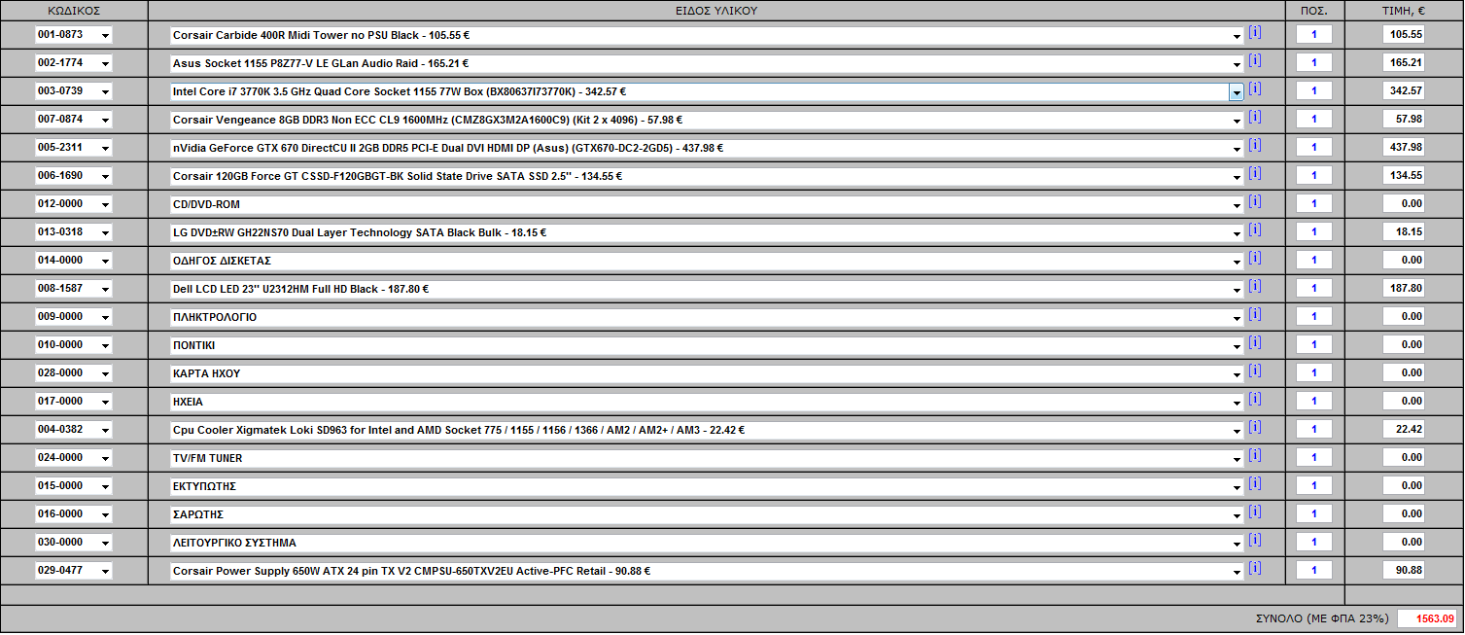Open the ΗΧΕΙΑ item dropdown
Image resolution: width=1465 pixels, height=635 pixels.
pos(708,402)
